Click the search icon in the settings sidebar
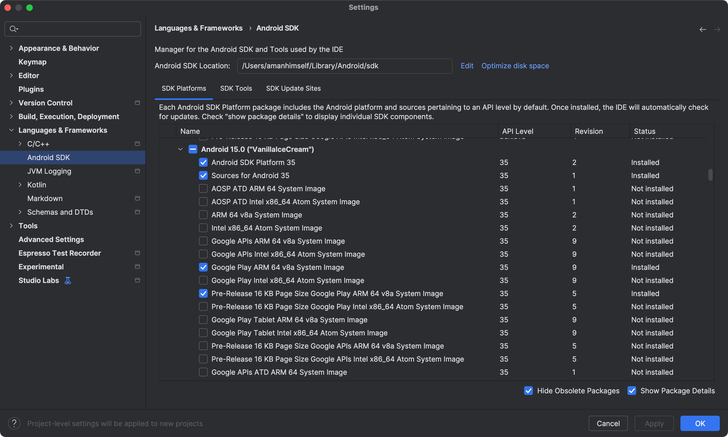 point(14,29)
